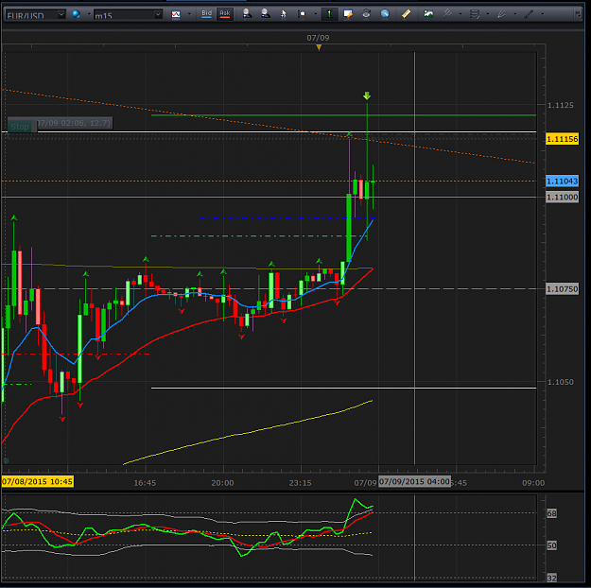This screenshot has width=591, height=588.
Task: Click the 07/09/2015 04:00 cursor time label
Action: click(414, 482)
